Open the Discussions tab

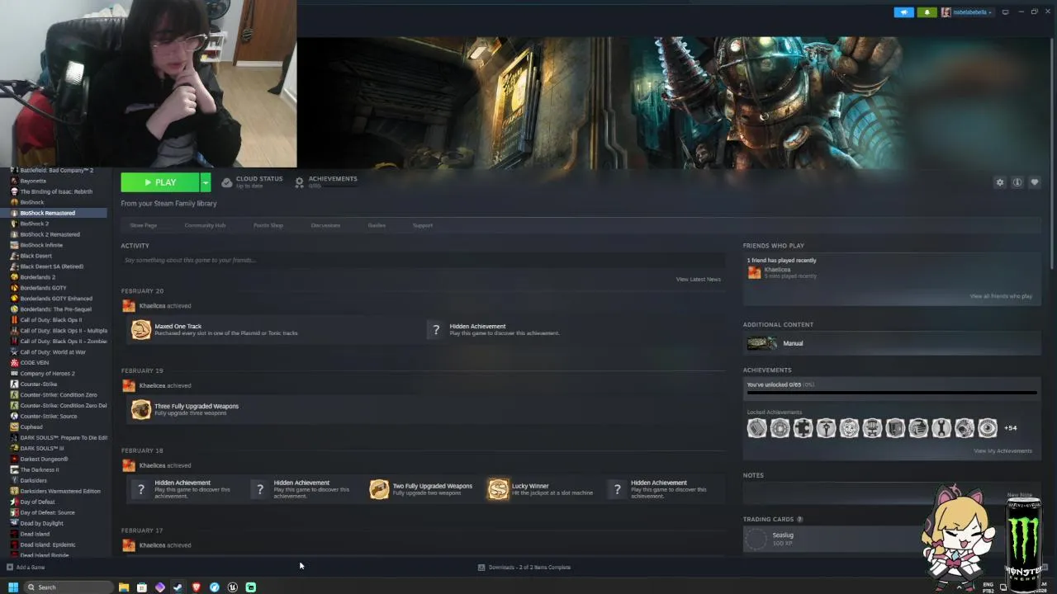coord(325,225)
